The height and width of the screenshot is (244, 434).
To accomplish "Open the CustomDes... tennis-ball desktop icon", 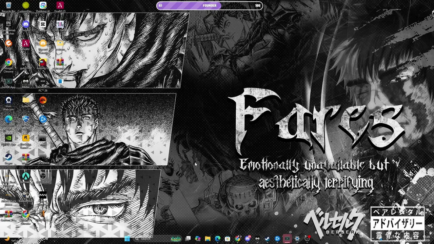I will [x=26, y=7].
